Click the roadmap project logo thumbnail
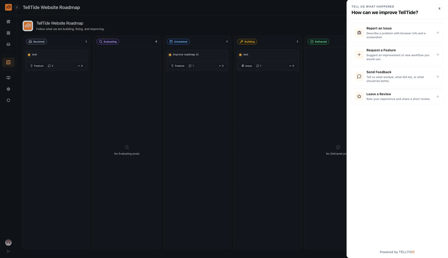The image size is (448, 258). pos(28,26)
